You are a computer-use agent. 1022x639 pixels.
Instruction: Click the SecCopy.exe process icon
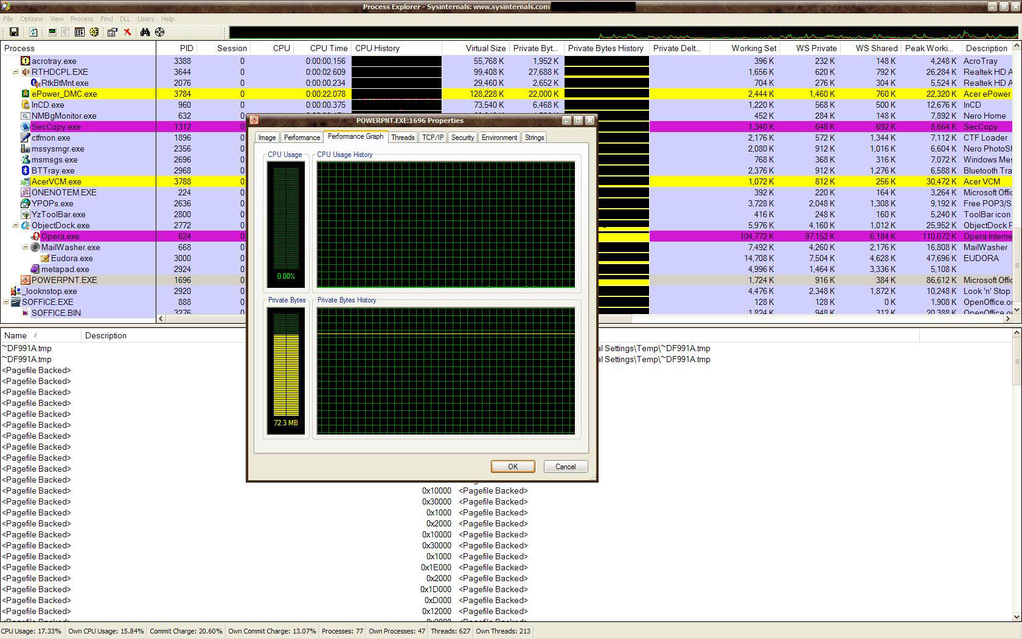(26, 127)
